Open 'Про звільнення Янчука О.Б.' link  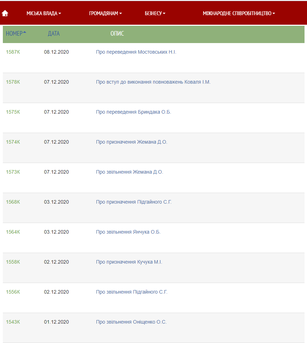pyautogui.click(x=128, y=232)
